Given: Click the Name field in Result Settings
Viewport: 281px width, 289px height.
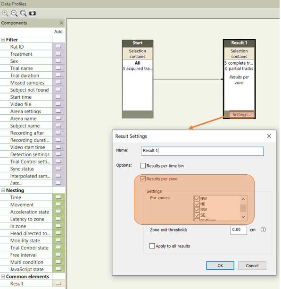Looking at the screenshot, I should tap(202, 151).
